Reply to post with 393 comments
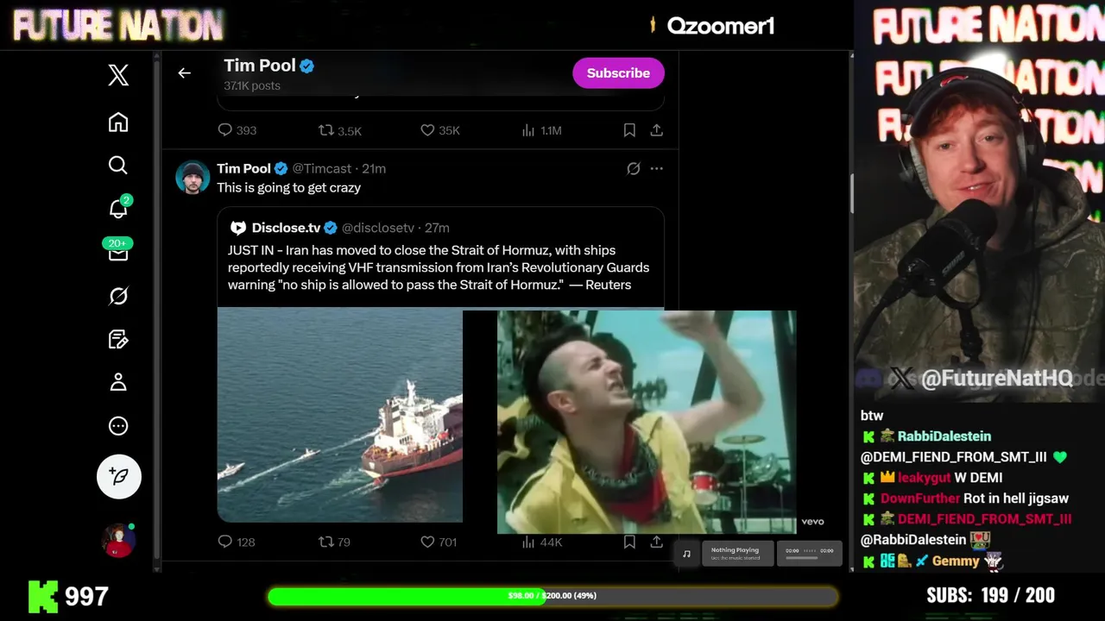1105x621 pixels. pos(237,130)
